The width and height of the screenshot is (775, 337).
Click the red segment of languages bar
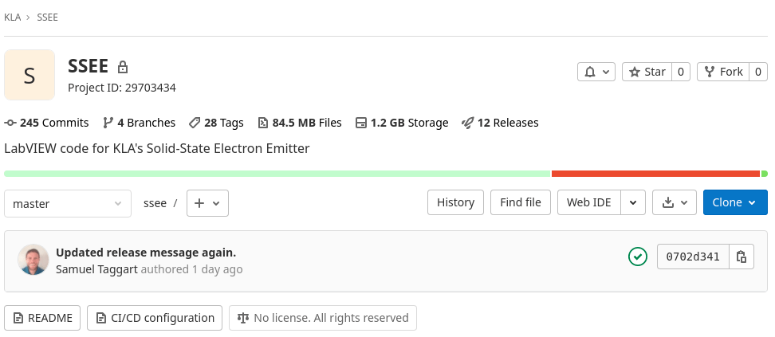tap(655, 174)
